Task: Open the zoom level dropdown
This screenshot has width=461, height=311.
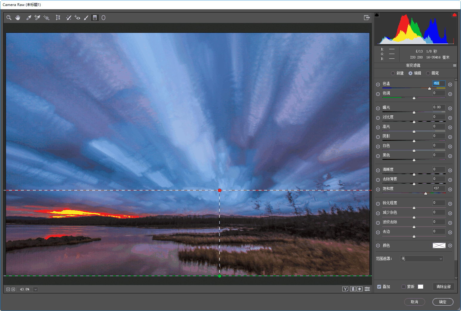Action: [35, 290]
